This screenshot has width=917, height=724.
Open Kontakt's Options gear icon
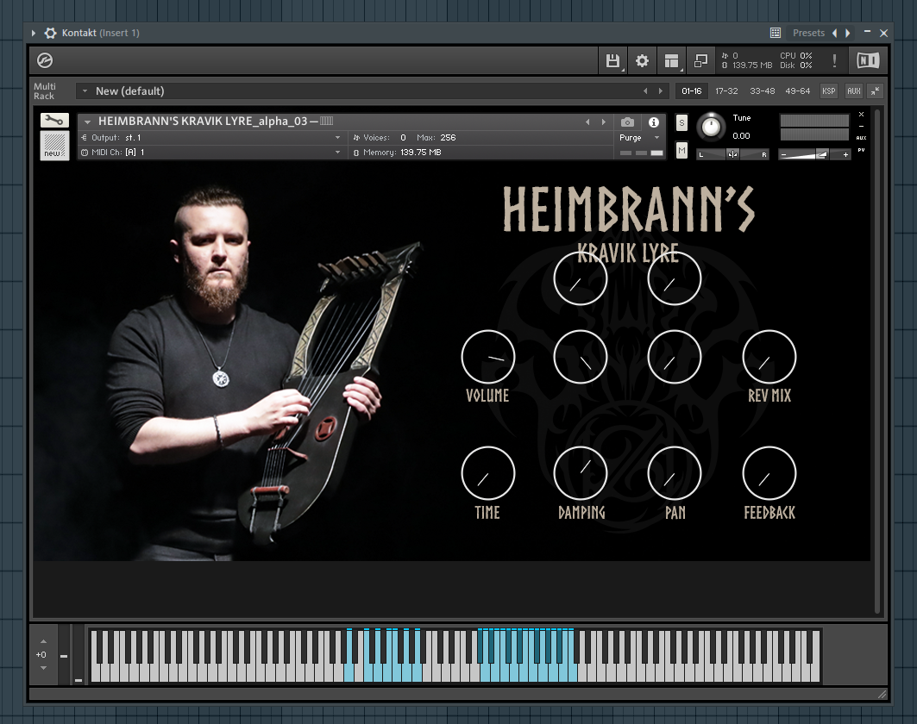point(642,60)
